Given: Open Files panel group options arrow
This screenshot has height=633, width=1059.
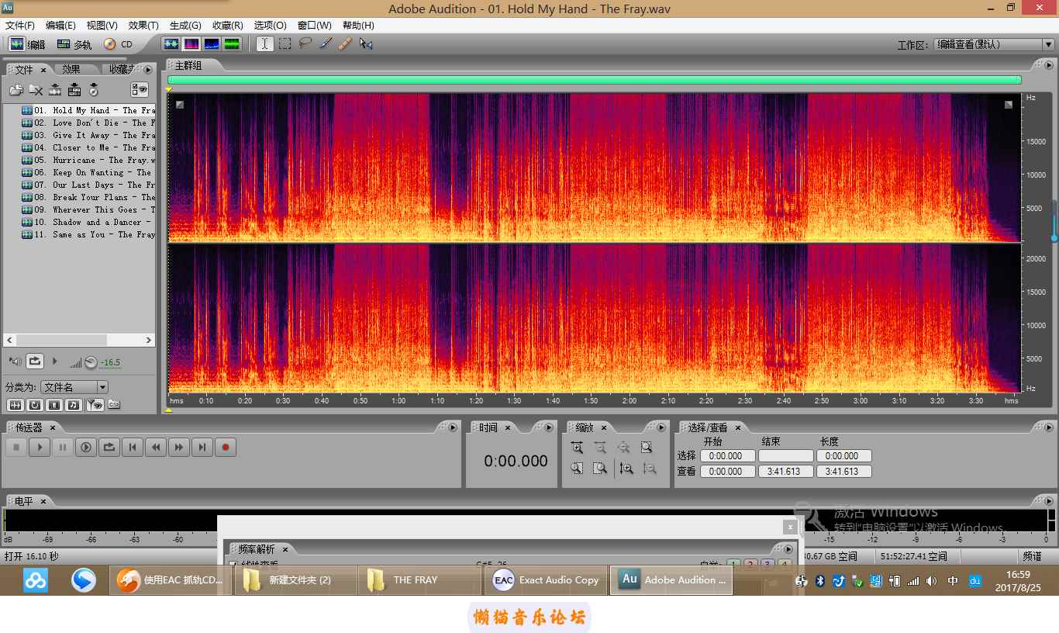Looking at the screenshot, I should (148, 69).
